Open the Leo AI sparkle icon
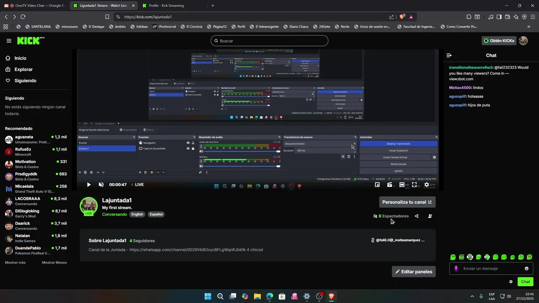Screen dimensions: 539x303 click(x=516, y=17)
